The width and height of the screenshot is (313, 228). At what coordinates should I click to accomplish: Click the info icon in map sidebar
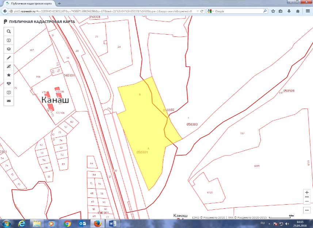pyautogui.click(x=9, y=40)
